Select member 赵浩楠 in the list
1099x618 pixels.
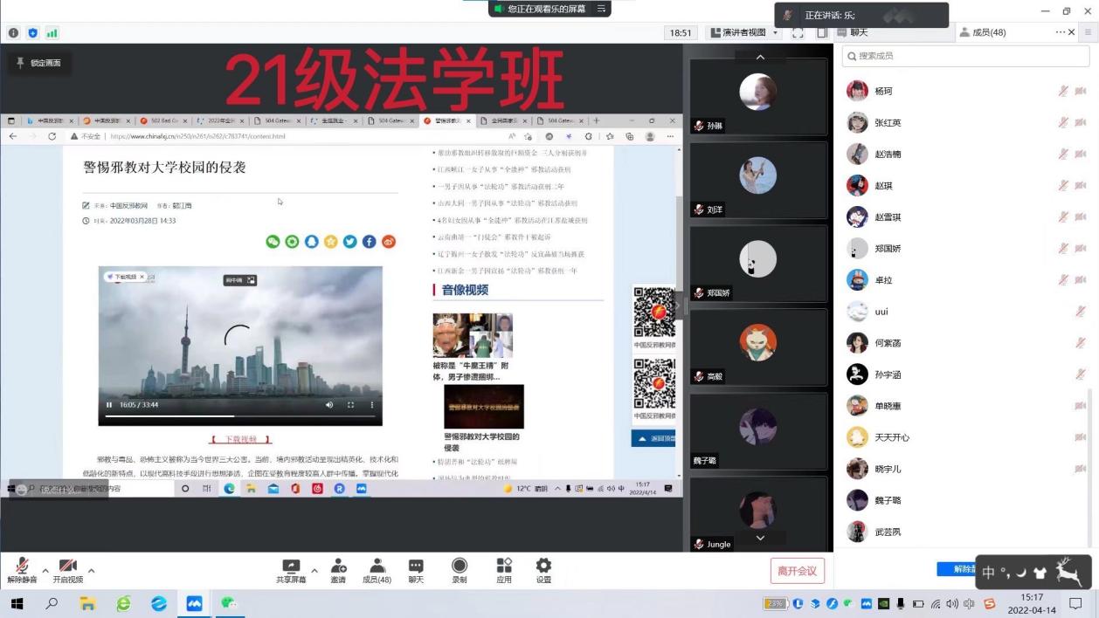965,154
